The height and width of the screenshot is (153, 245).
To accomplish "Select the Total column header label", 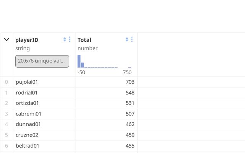I will pyautogui.click(x=84, y=40).
